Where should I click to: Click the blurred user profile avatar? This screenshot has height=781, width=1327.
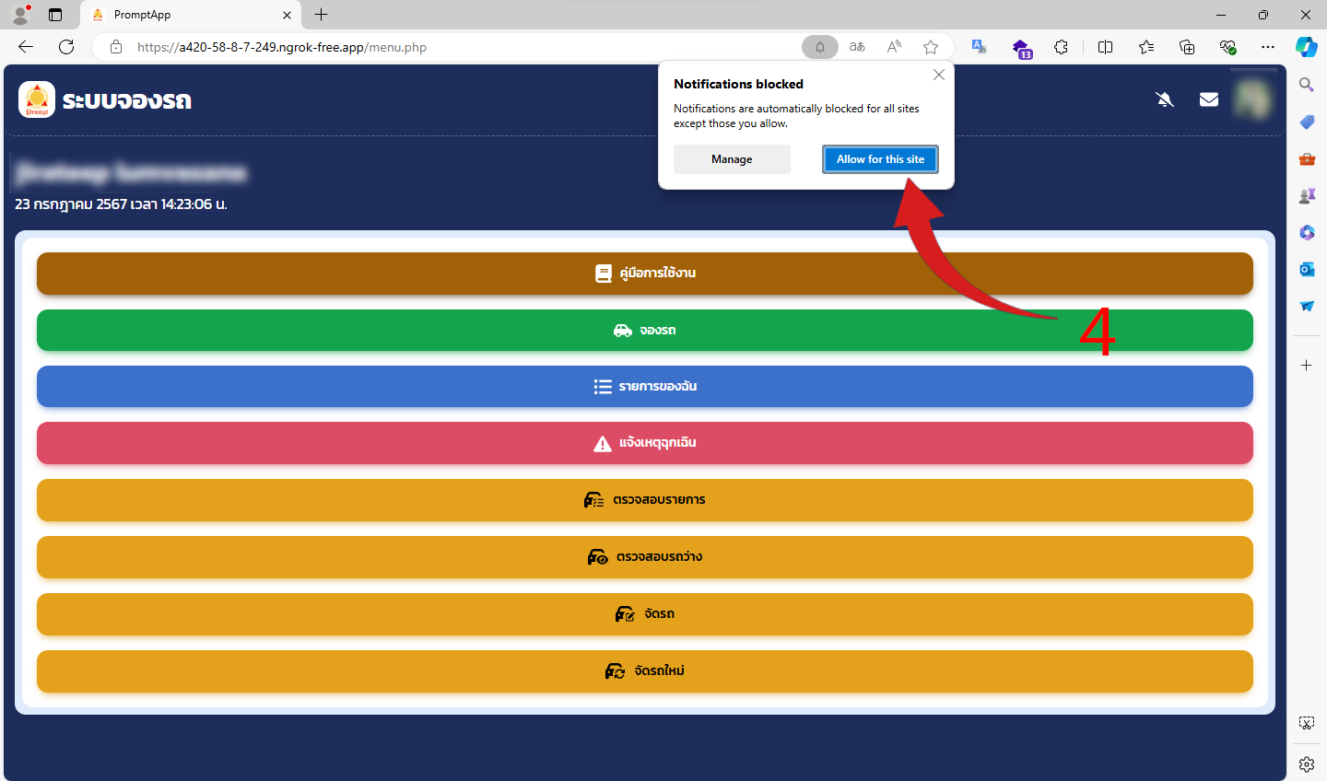tap(1252, 99)
